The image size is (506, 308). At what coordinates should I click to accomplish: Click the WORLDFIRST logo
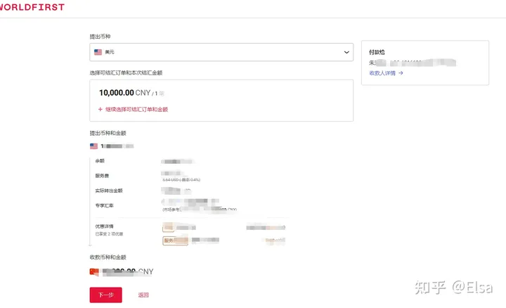(x=32, y=7)
